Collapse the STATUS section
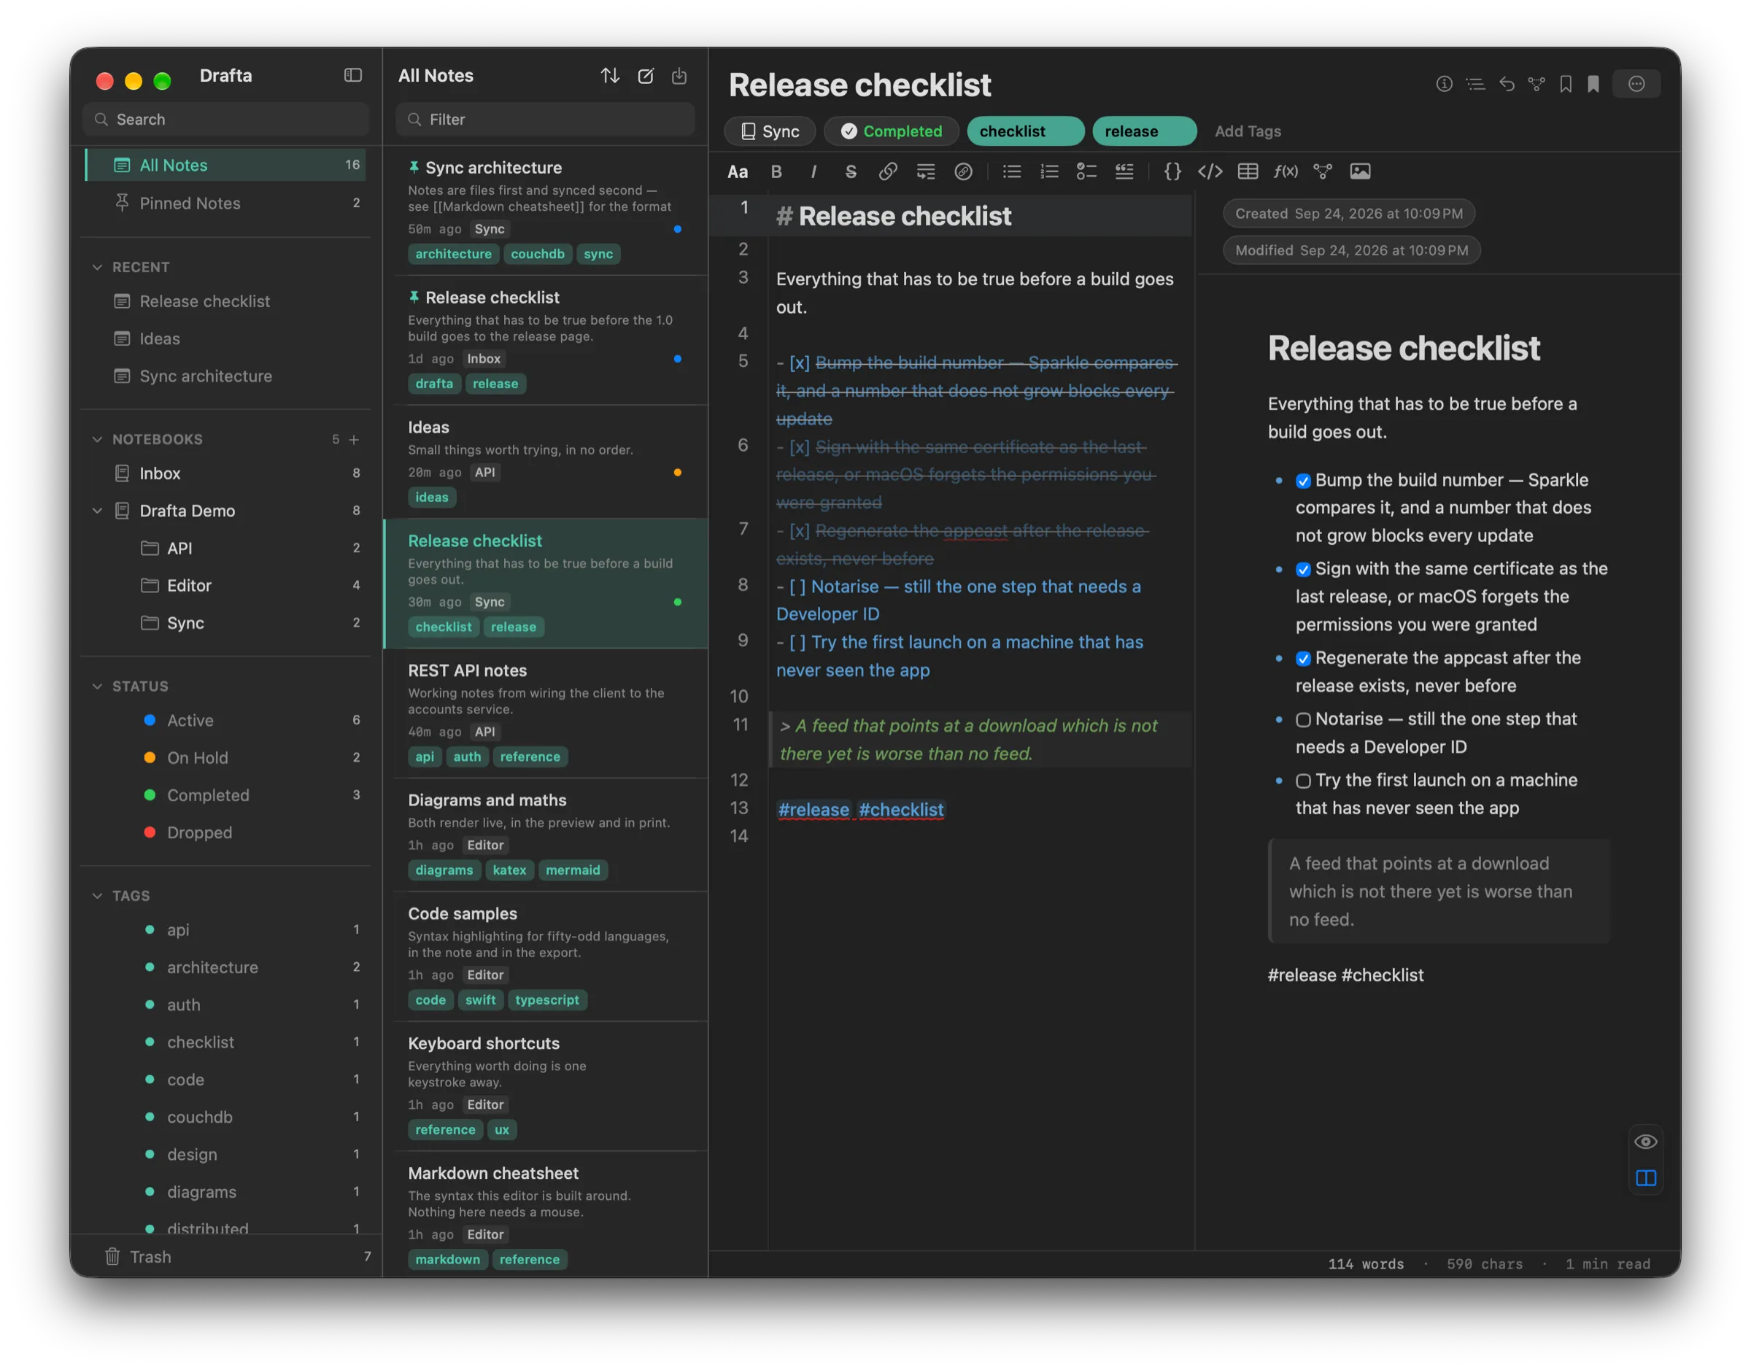The image size is (1751, 1370). [x=97, y=686]
